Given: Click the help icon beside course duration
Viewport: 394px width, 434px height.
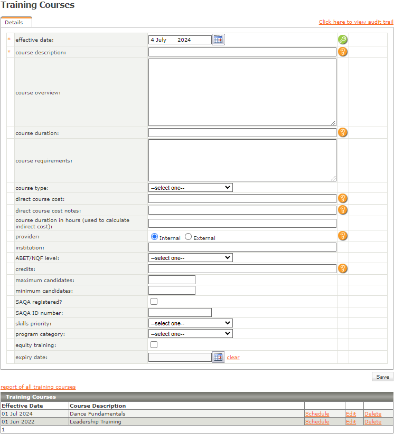Looking at the screenshot, I should click(343, 132).
